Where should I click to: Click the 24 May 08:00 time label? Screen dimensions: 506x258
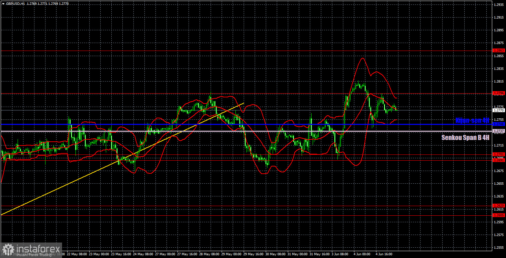[x=144, y=254]
